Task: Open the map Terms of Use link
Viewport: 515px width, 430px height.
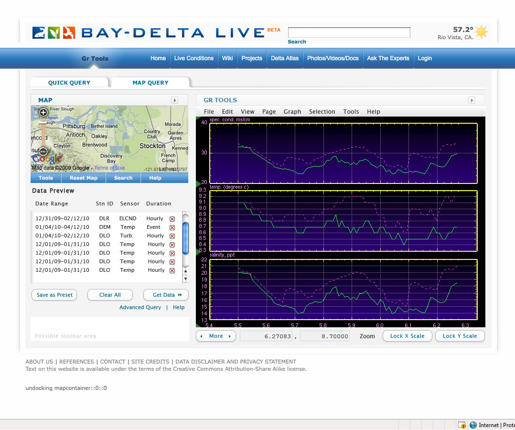Action: pyautogui.click(x=110, y=168)
